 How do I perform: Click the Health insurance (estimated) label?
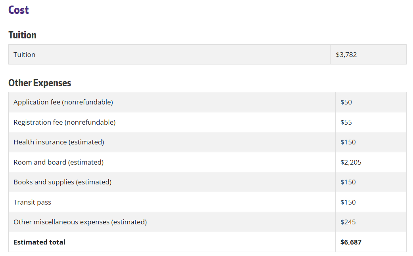click(59, 142)
